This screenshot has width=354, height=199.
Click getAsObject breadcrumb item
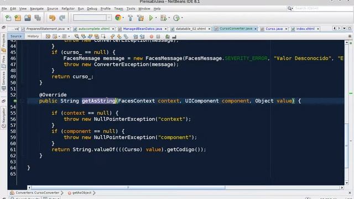[x=82, y=193]
